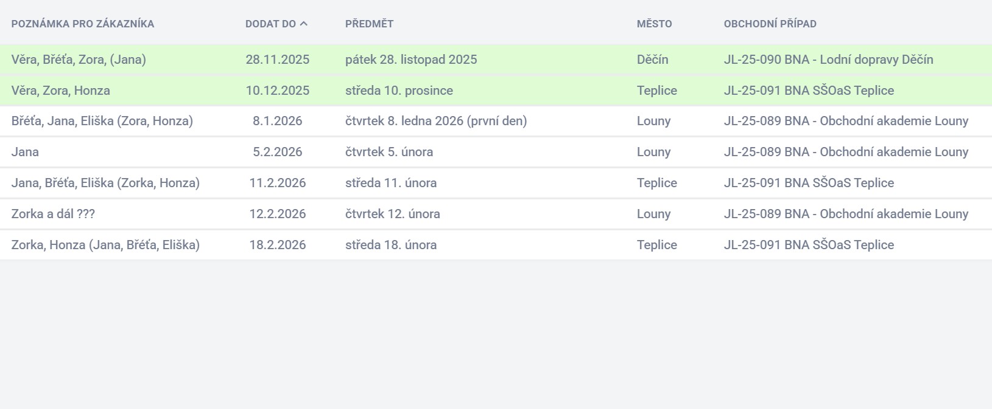Click subject středa 18. února

pos(391,245)
